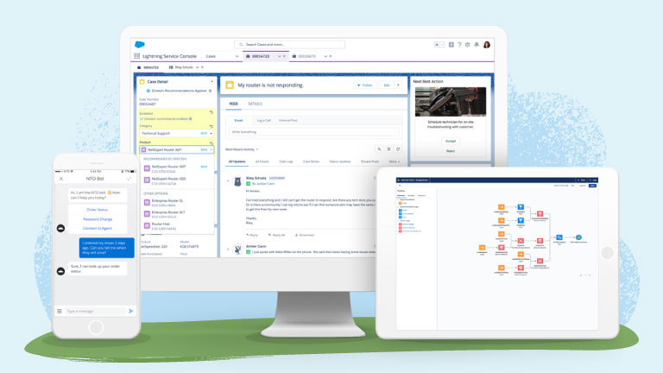Show All Emails in the feed
The height and width of the screenshot is (373, 663).
(262, 161)
